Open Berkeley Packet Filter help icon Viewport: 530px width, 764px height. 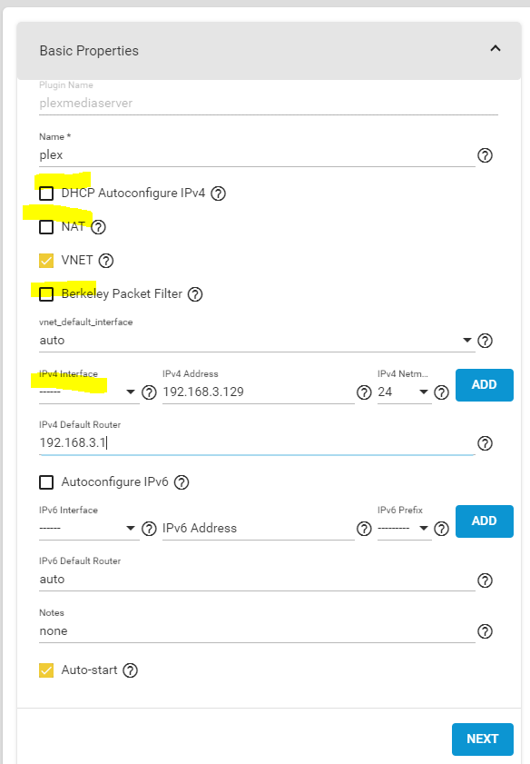(x=195, y=294)
